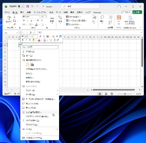Open Cell Styles dropdown in Styles group
The width and height of the screenshot is (146, 143).
click(73, 24)
